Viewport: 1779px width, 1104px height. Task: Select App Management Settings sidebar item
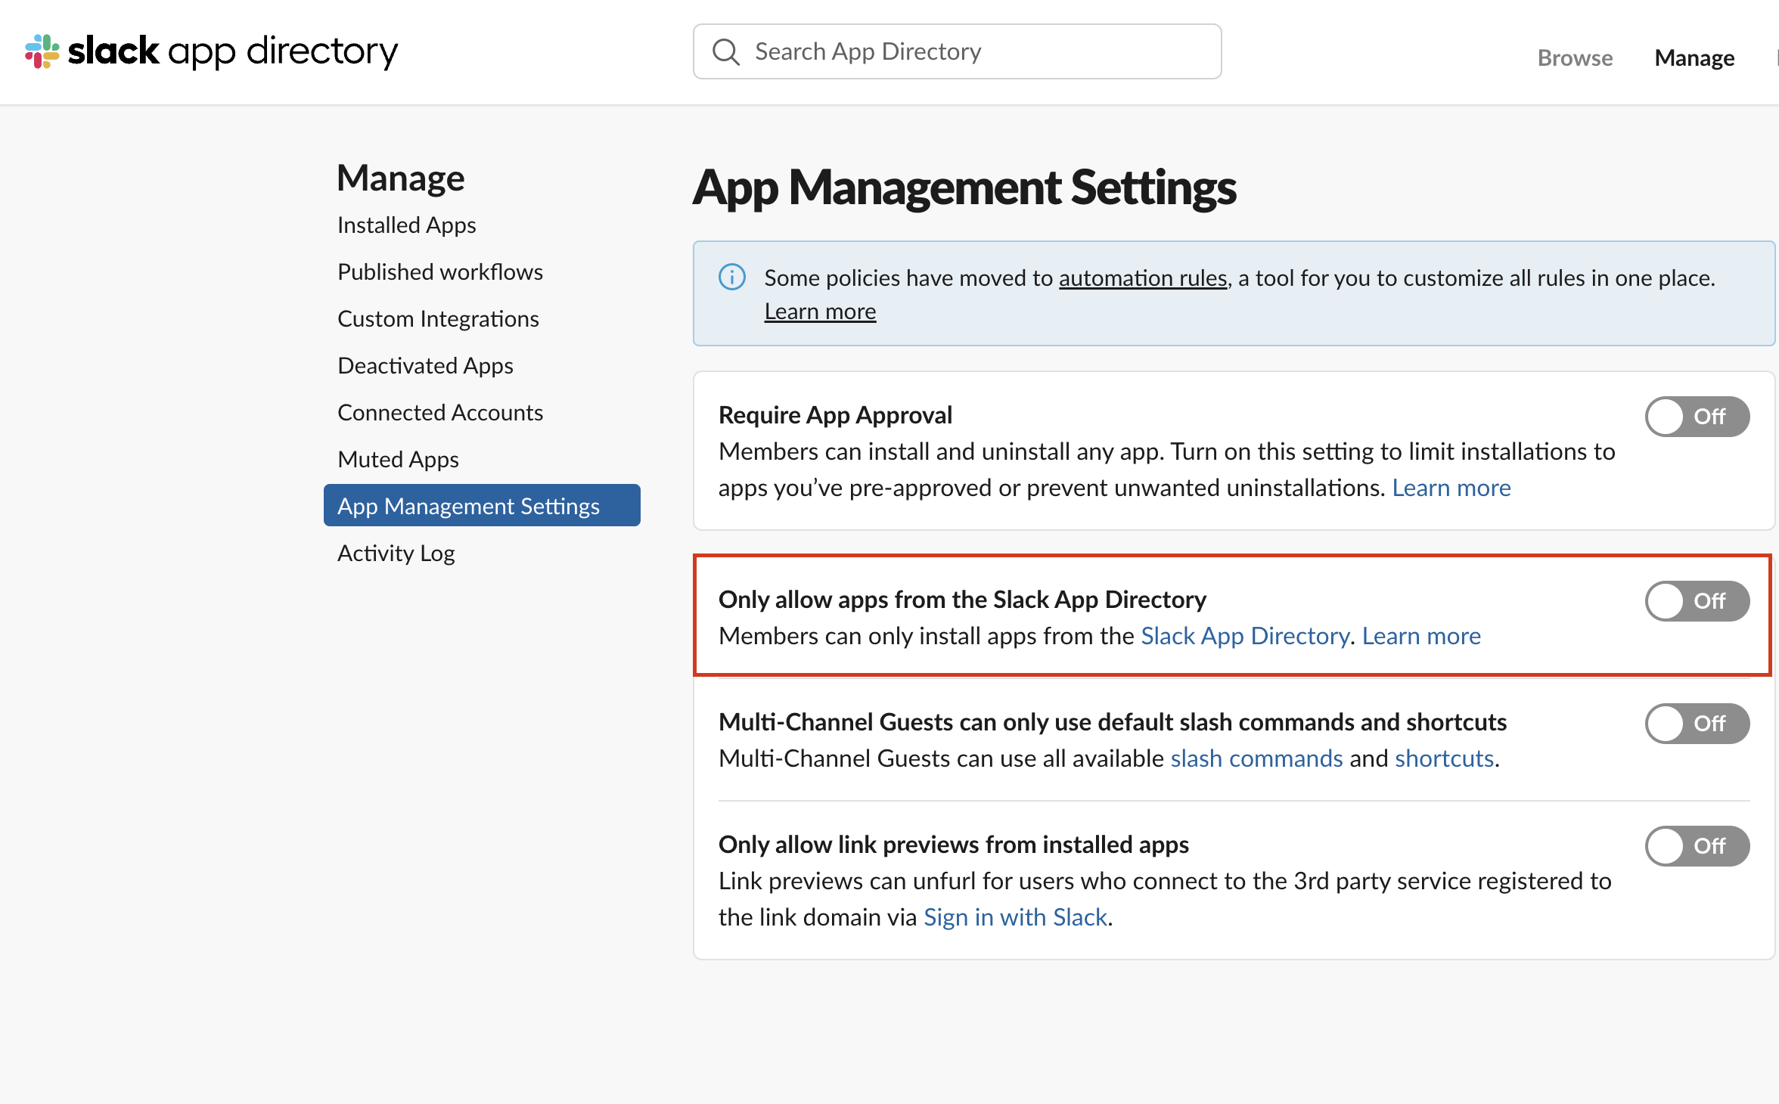pos(482,506)
